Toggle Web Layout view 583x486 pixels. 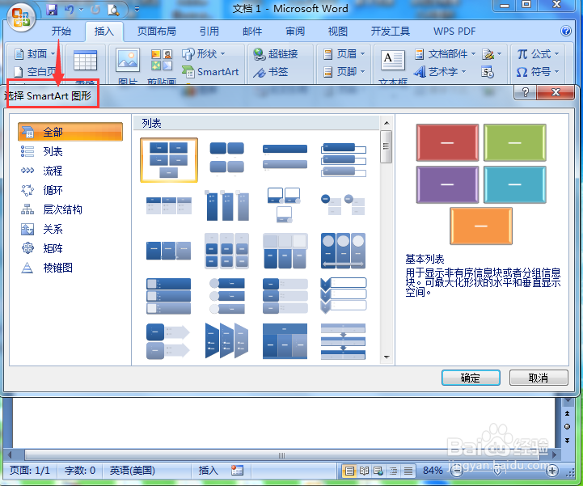click(x=378, y=471)
